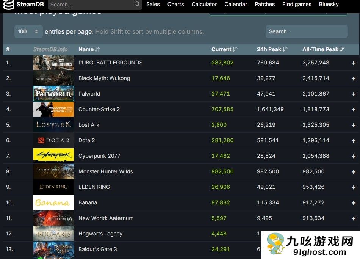The height and width of the screenshot is (259, 360).
Task: Open the Patches page
Action: point(265,5)
